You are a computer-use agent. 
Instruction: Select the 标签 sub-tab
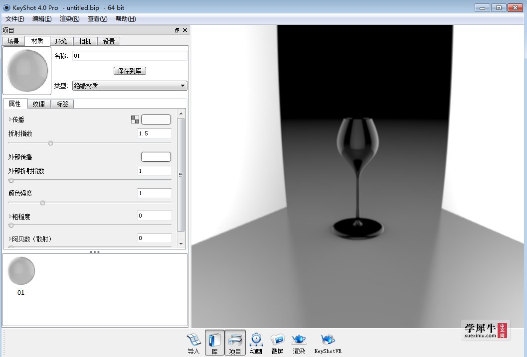pyautogui.click(x=62, y=104)
